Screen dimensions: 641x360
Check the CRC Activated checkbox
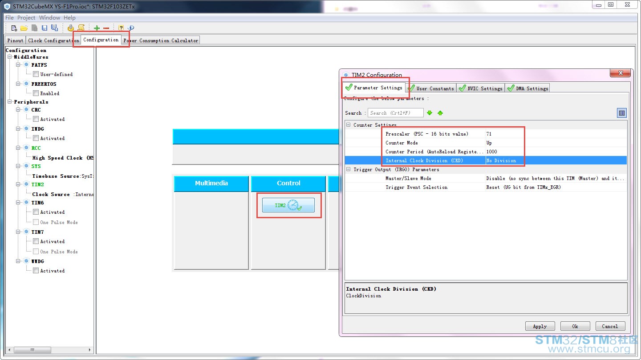tap(36, 119)
